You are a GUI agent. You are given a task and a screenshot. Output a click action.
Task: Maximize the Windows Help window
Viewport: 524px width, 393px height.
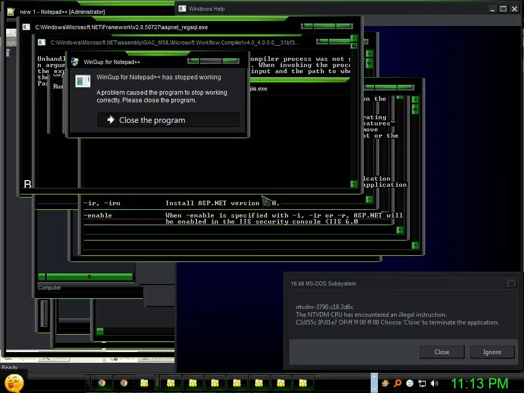tap(503, 9)
